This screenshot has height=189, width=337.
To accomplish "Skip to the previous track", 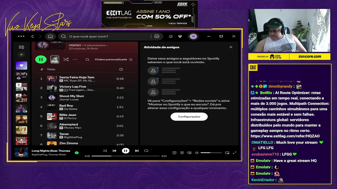I will point(114,151).
